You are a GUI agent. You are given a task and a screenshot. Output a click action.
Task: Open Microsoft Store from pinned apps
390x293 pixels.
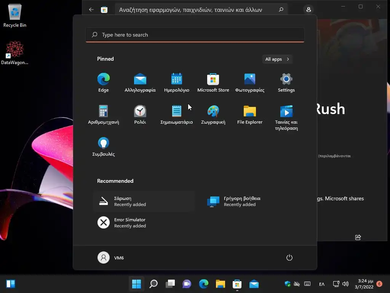[x=213, y=83]
